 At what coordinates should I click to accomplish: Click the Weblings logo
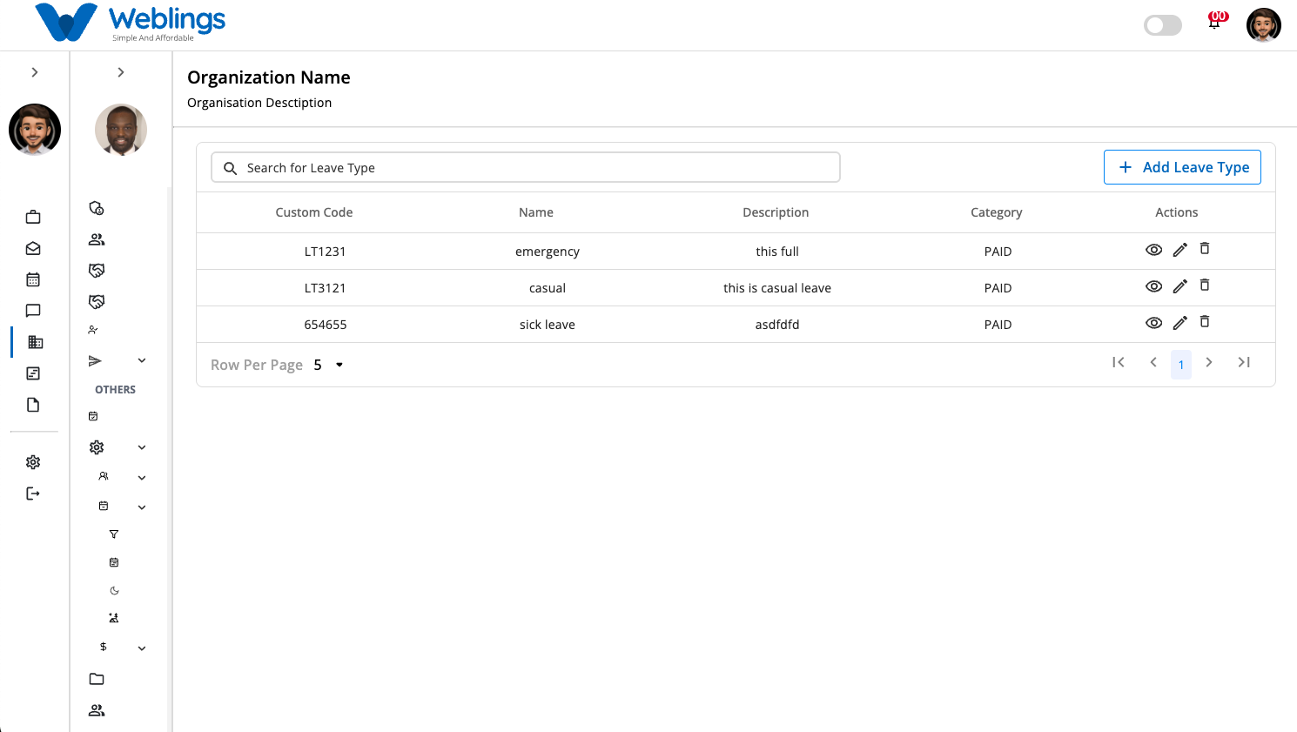(131, 23)
